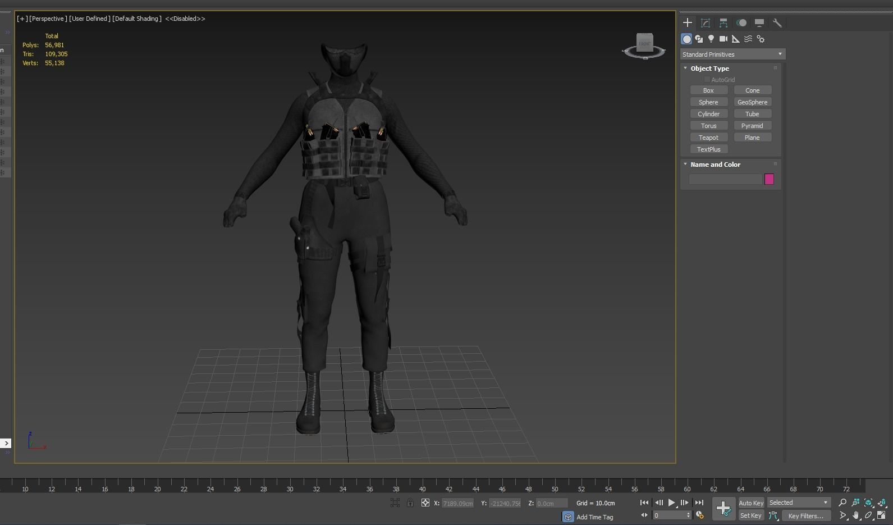Screen dimensions: 893x525
Task: Go to the end frame
Action: [x=699, y=503]
